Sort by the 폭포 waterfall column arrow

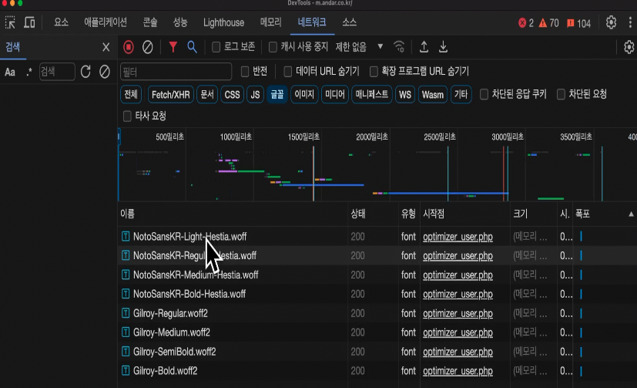(631, 214)
